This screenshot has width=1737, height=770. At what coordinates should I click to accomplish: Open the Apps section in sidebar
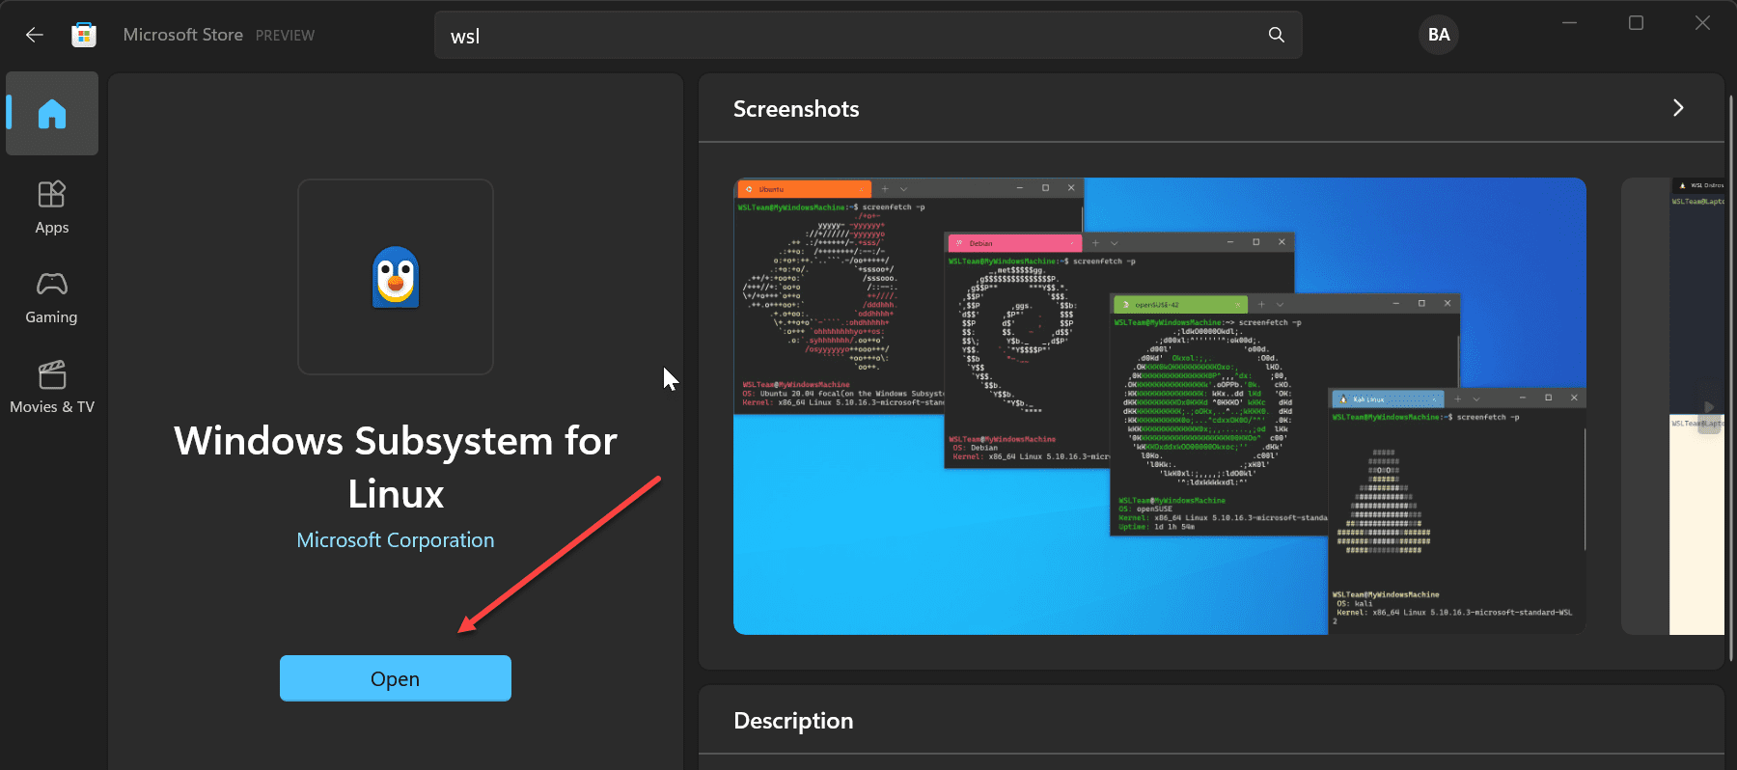click(x=52, y=207)
